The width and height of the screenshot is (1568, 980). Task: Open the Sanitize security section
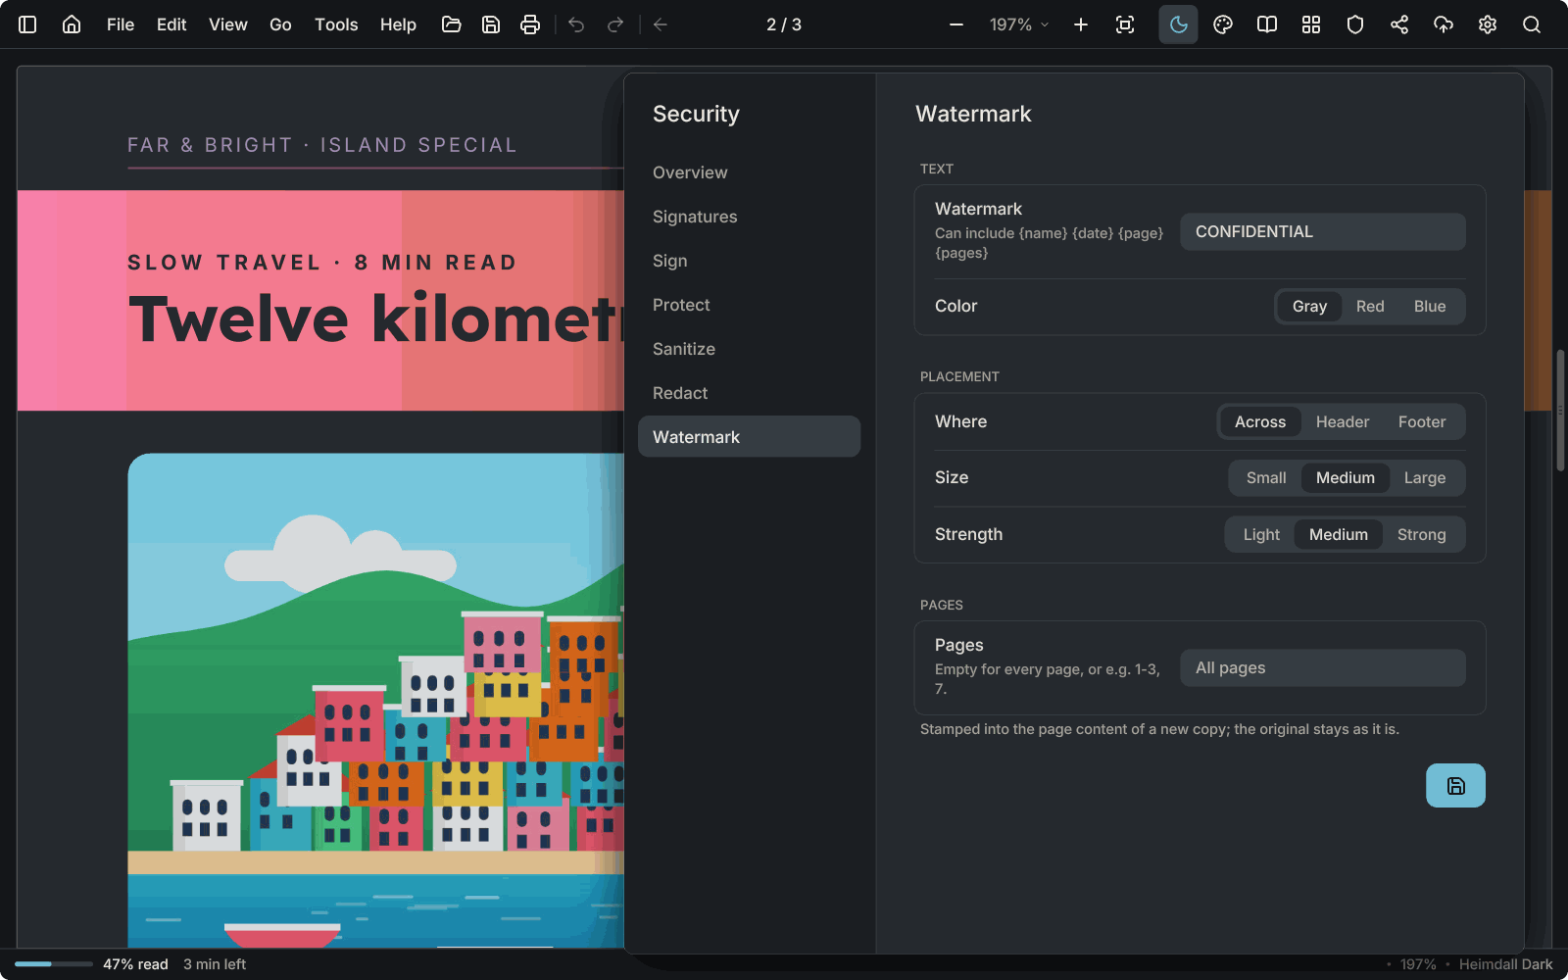coord(749,349)
